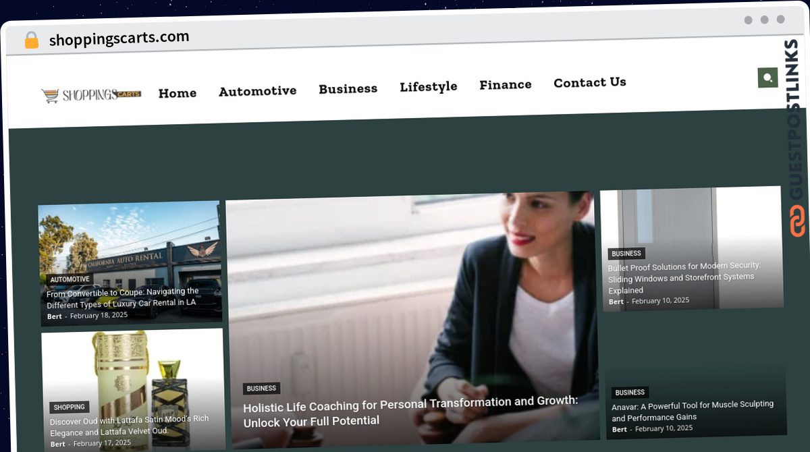Click author Bert under Anavar article
This screenshot has width=810, height=452.
[619, 429]
